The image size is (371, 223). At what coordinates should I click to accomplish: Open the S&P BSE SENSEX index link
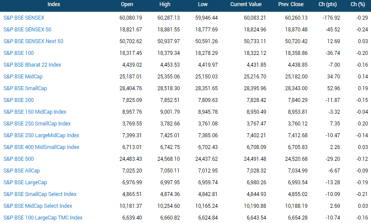pyautogui.click(x=24, y=18)
